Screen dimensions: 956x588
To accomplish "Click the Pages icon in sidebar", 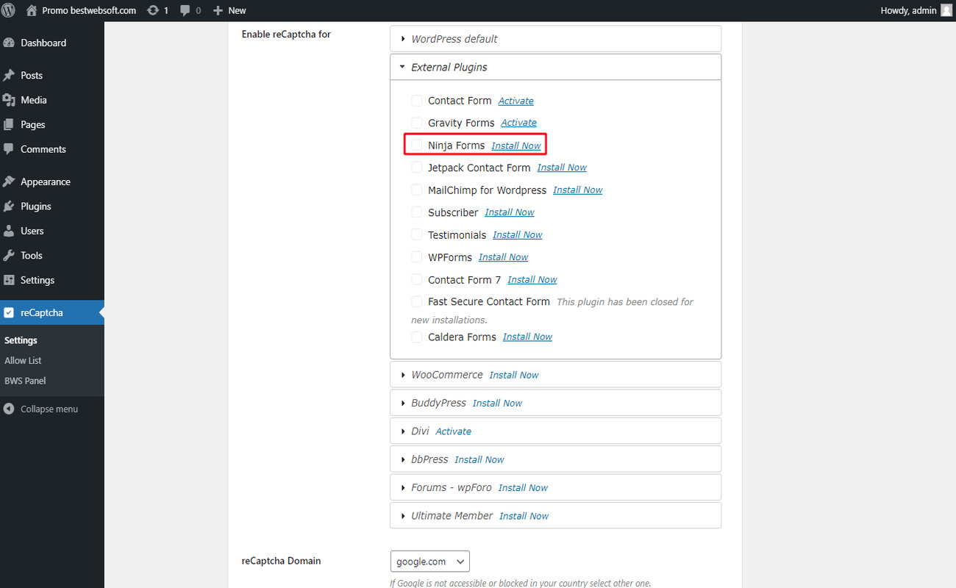I will click(9, 125).
